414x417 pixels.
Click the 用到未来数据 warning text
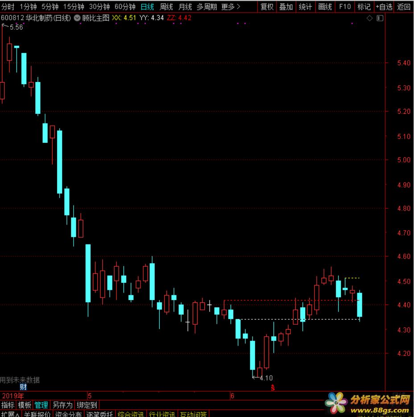click(20, 380)
